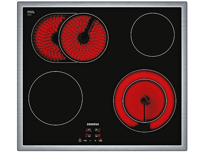Tap the childproof lock key symbol

pos(85,140)
